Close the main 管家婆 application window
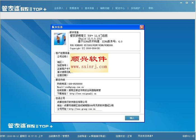This screenshot has width=196, height=140. tap(193, 3)
